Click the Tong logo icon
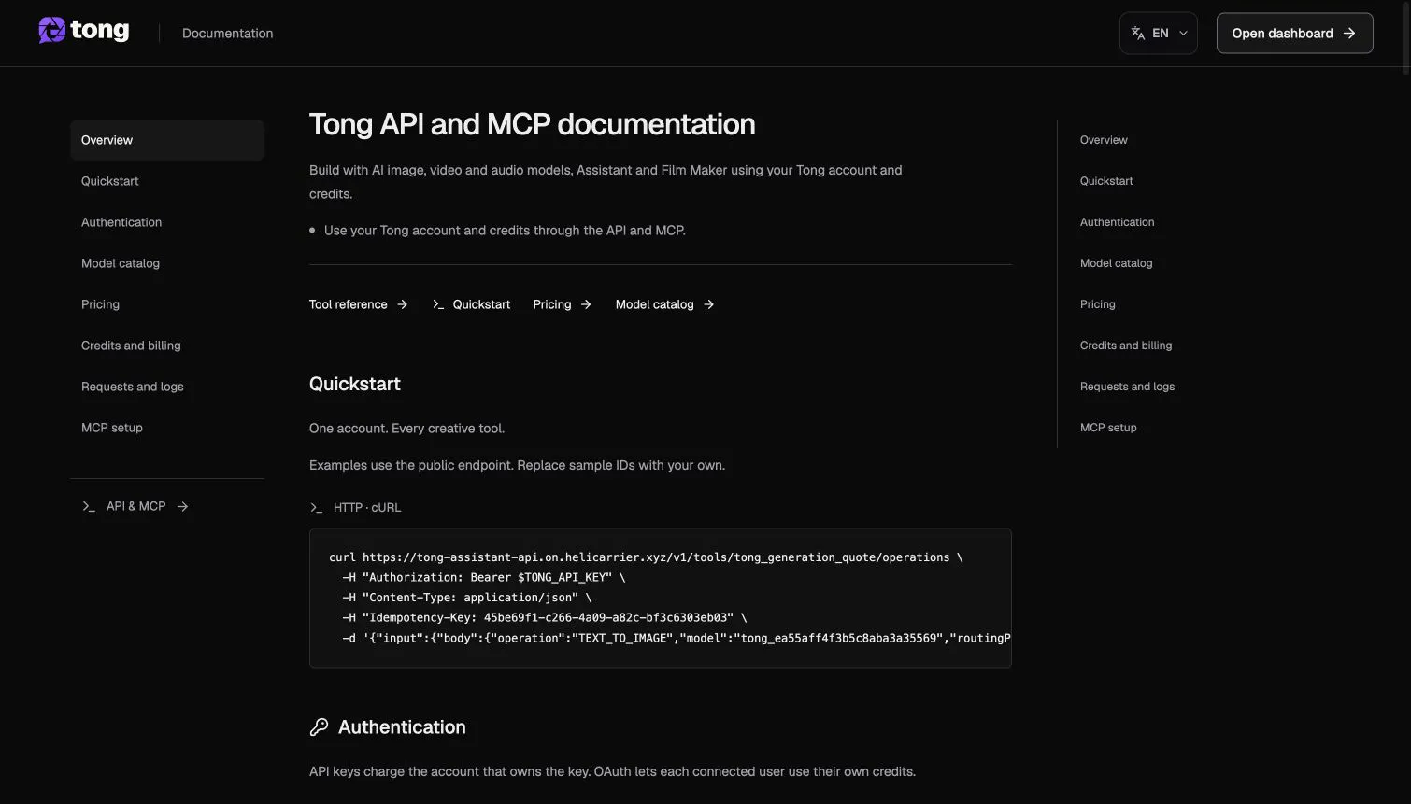 [51, 31]
